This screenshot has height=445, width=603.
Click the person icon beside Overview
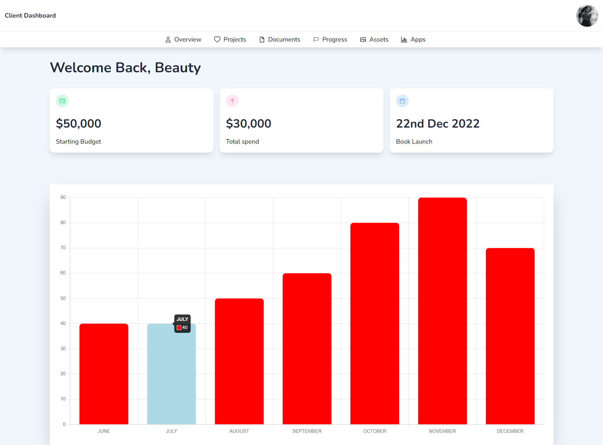pos(168,40)
